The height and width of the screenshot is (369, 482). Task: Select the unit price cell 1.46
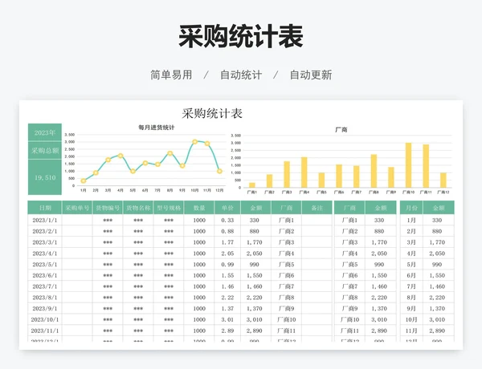(x=227, y=286)
